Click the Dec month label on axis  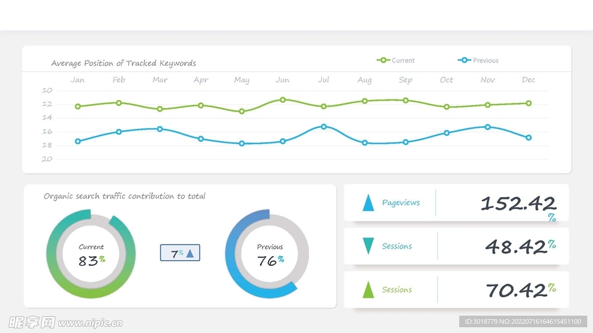pyautogui.click(x=528, y=80)
